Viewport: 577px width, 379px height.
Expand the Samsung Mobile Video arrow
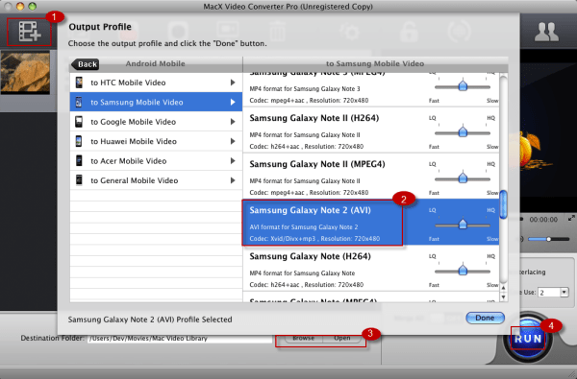click(233, 102)
